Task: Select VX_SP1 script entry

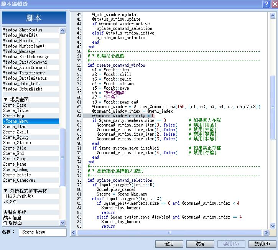Action: pyautogui.click(x=31, y=202)
